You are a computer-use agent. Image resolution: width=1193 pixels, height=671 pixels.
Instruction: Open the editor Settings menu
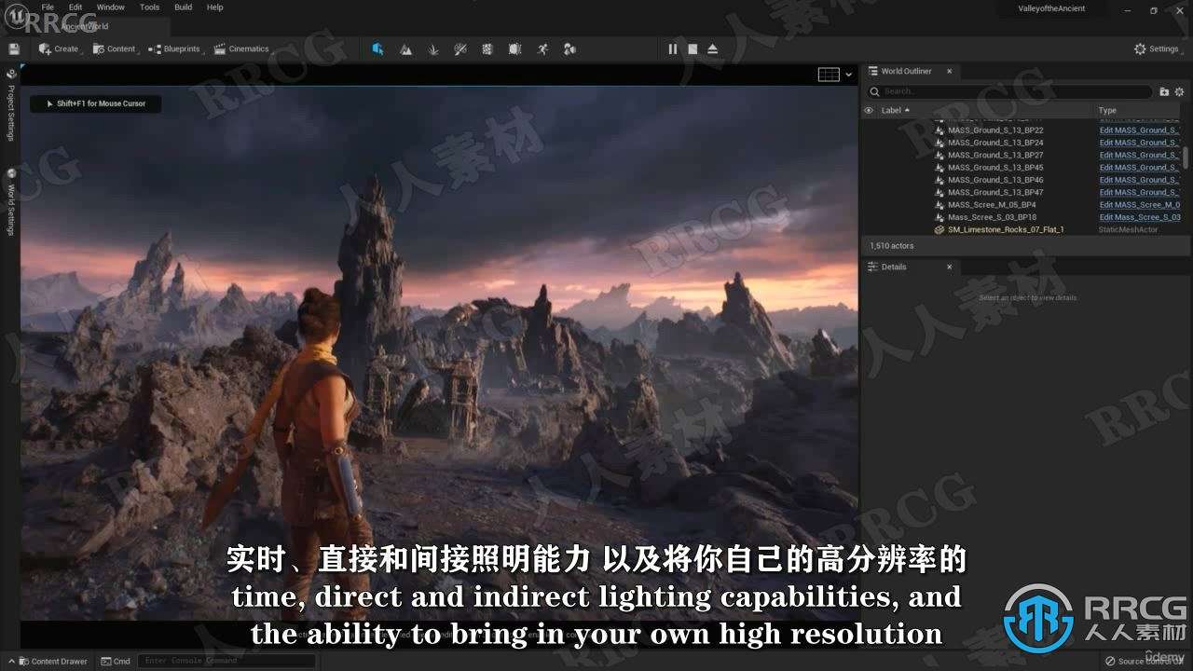point(1157,48)
